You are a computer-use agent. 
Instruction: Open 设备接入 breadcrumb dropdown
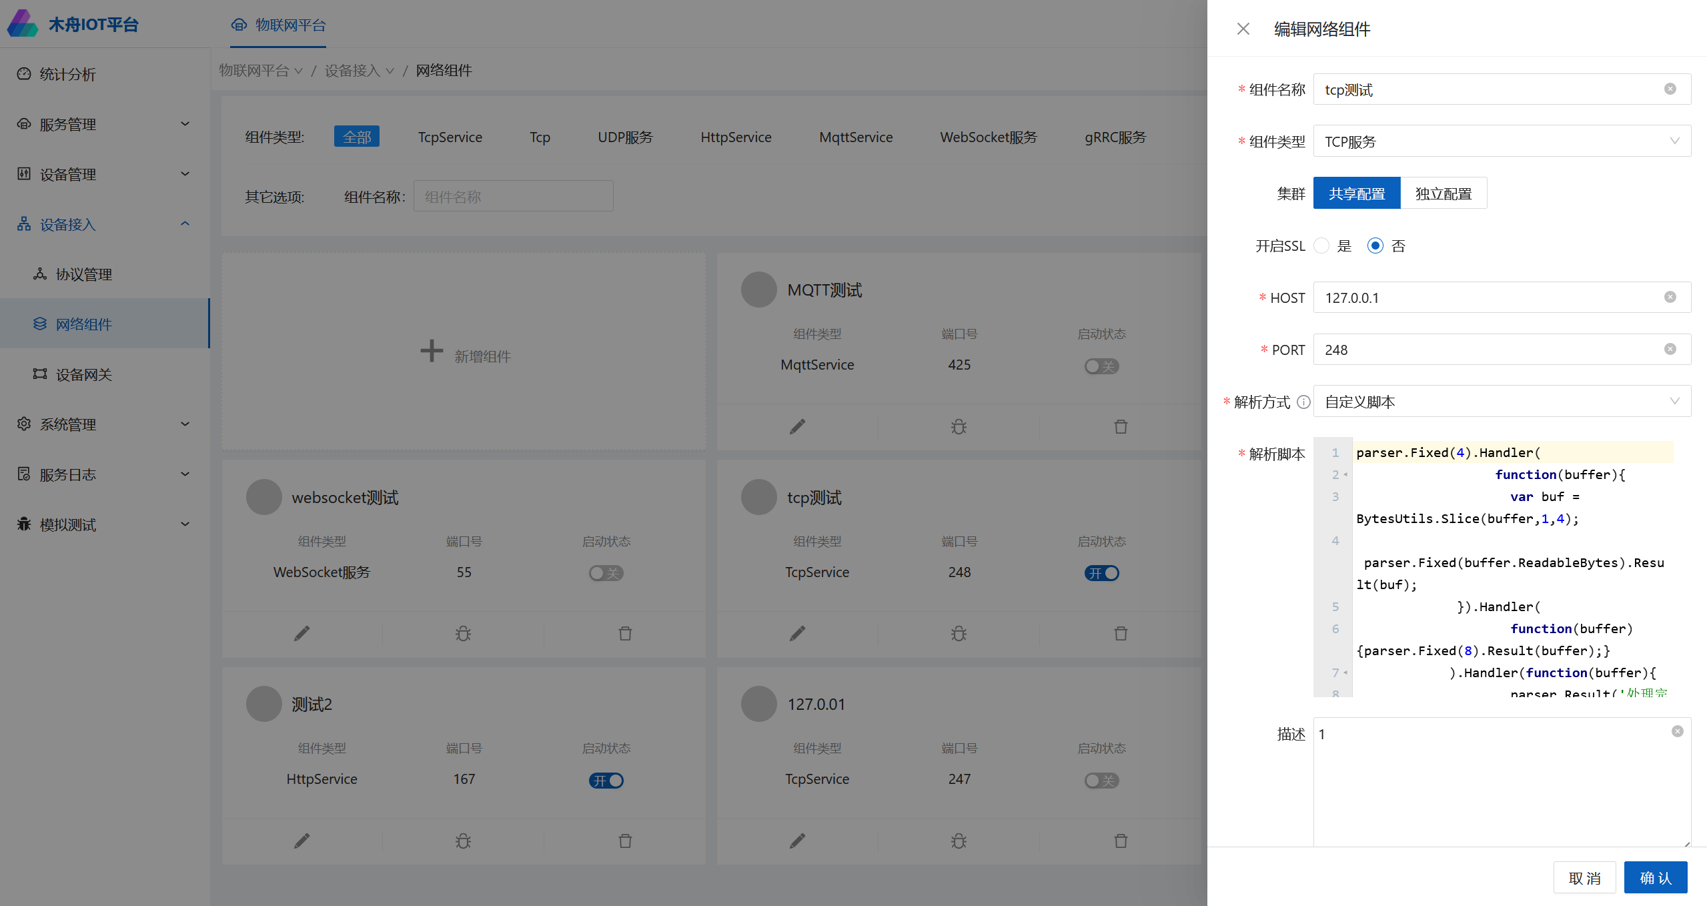point(360,70)
